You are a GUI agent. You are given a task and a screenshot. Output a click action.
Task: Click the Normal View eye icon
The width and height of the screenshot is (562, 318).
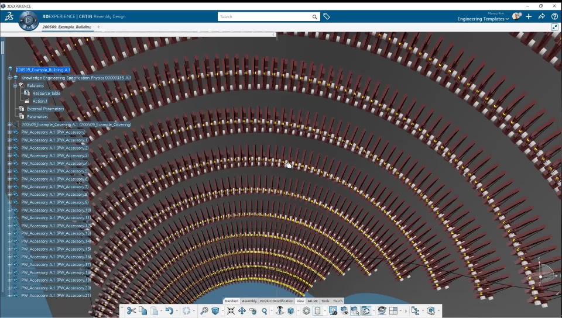pyautogui.click(x=280, y=311)
